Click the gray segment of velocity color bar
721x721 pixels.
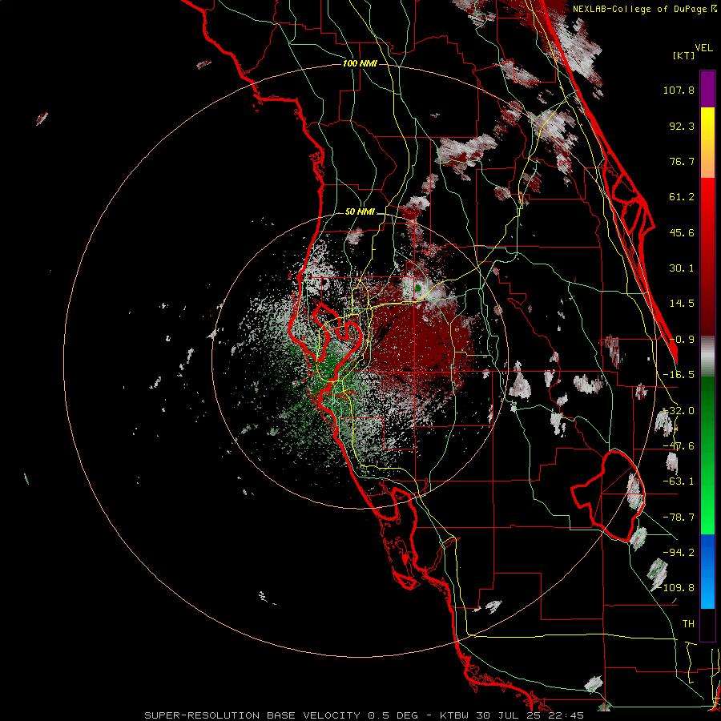pos(707,356)
